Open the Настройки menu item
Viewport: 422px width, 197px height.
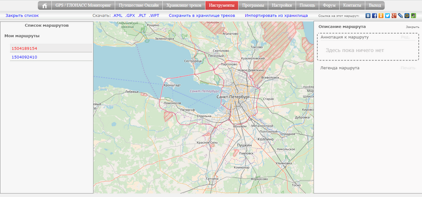(282, 6)
